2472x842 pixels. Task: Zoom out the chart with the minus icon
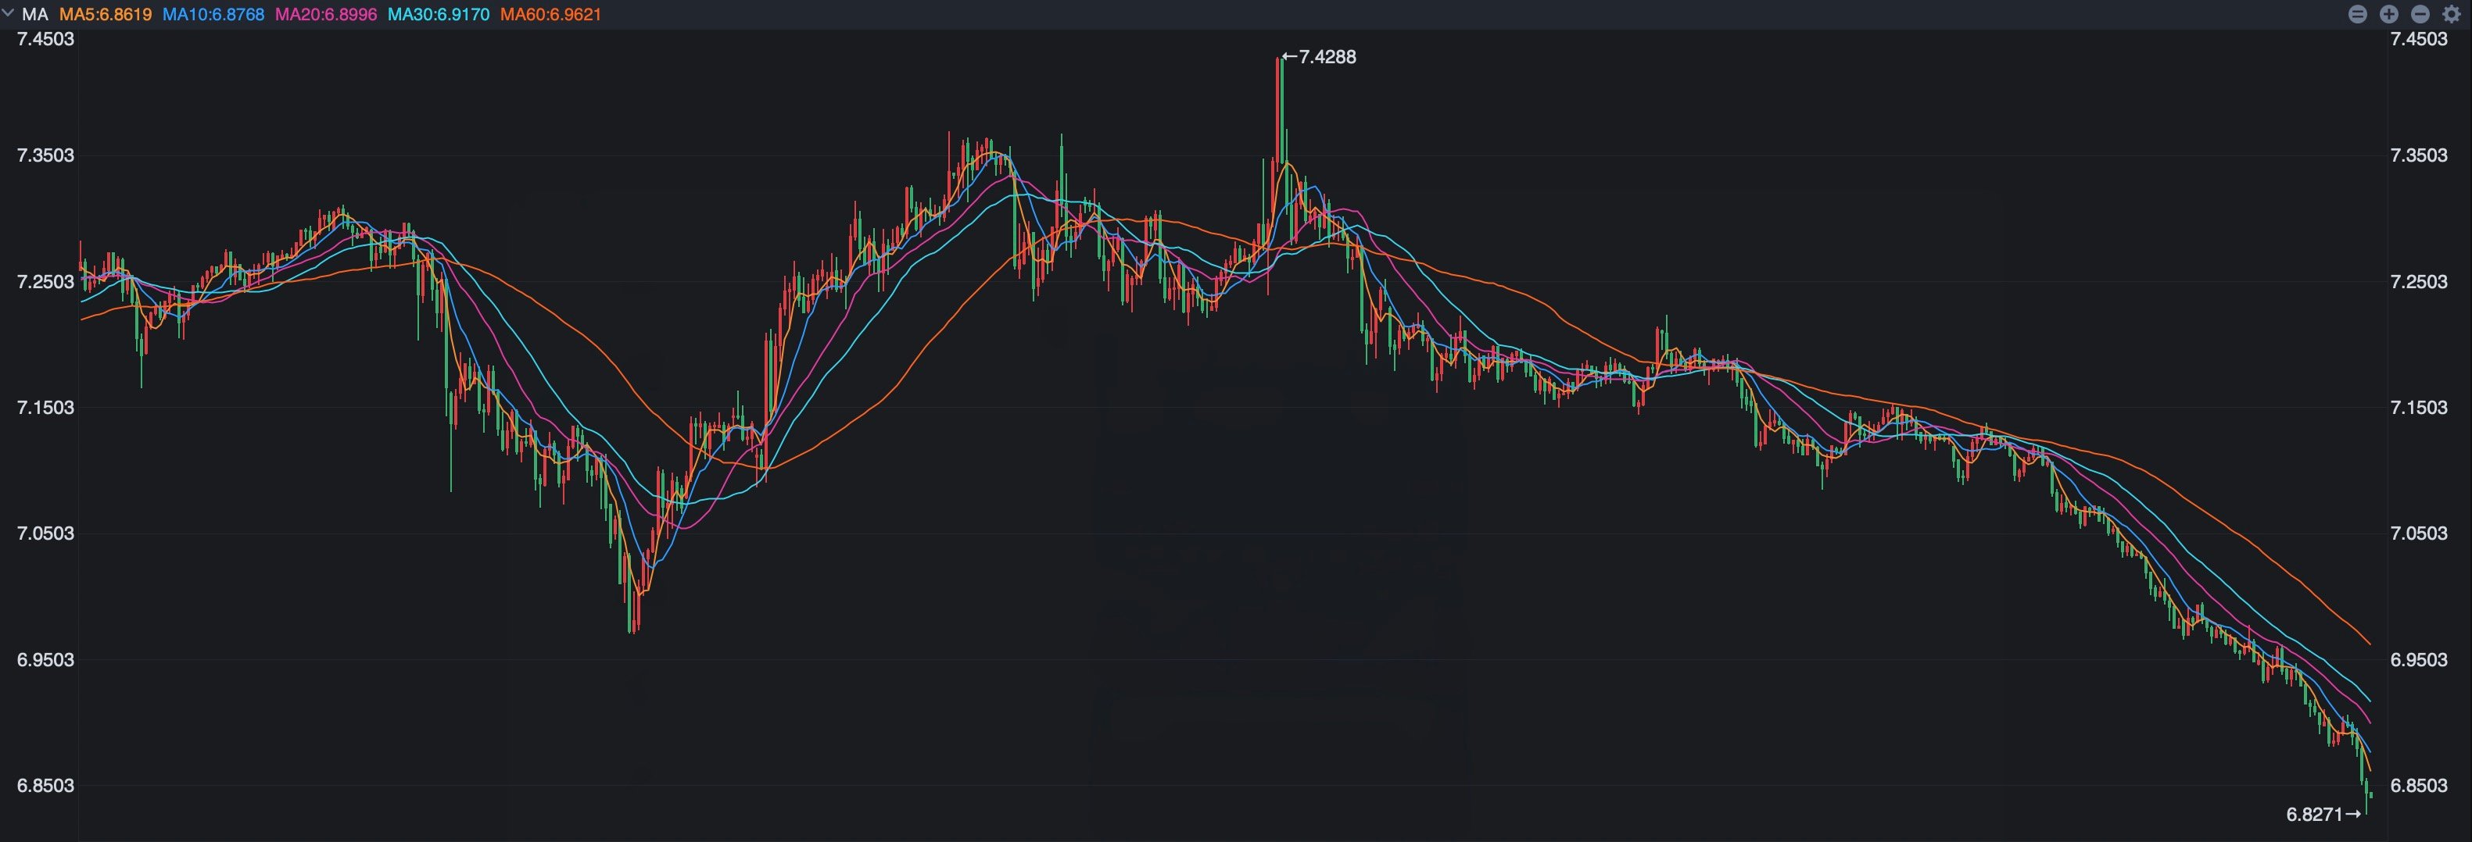pyautogui.click(x=2420, y=14)
